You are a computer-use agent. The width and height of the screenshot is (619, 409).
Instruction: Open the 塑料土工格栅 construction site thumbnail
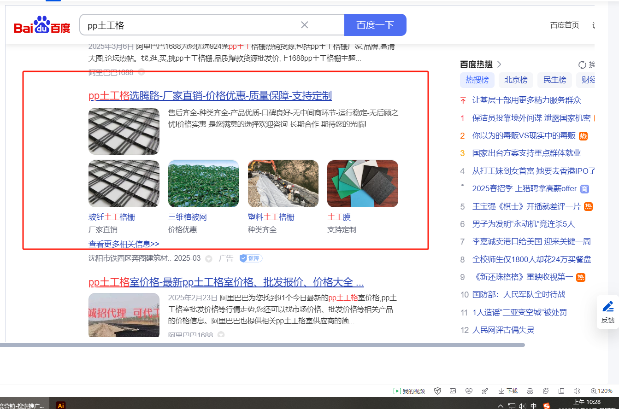pos(283,184)
